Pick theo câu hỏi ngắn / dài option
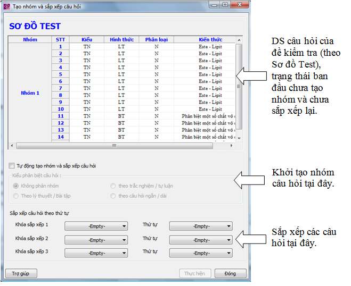351x286 pixels. click(x=113, y=196)
